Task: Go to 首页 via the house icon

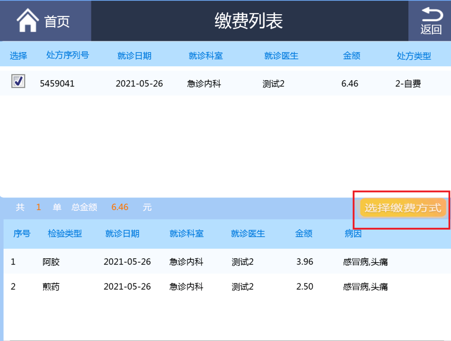Action: (x=28, y=20)
